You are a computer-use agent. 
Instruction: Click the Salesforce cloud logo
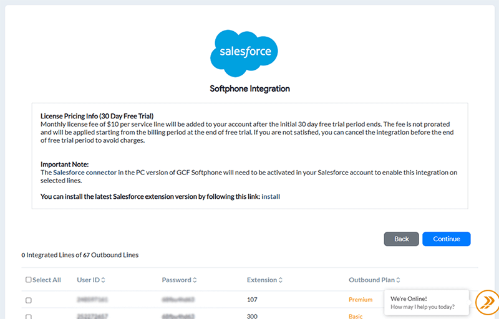click(x=244, y=54)
